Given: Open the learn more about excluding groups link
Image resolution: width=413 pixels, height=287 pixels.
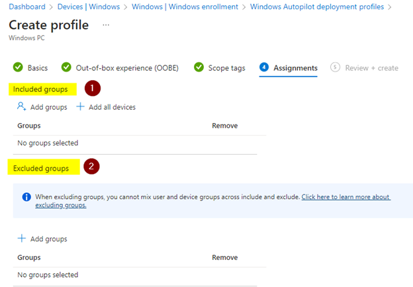Looking at the screenshot, I should pos(345,197).
